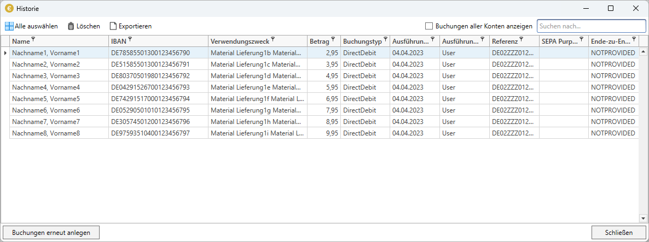Click the Schließen button
649x242 pixels.
coord(619,233)
